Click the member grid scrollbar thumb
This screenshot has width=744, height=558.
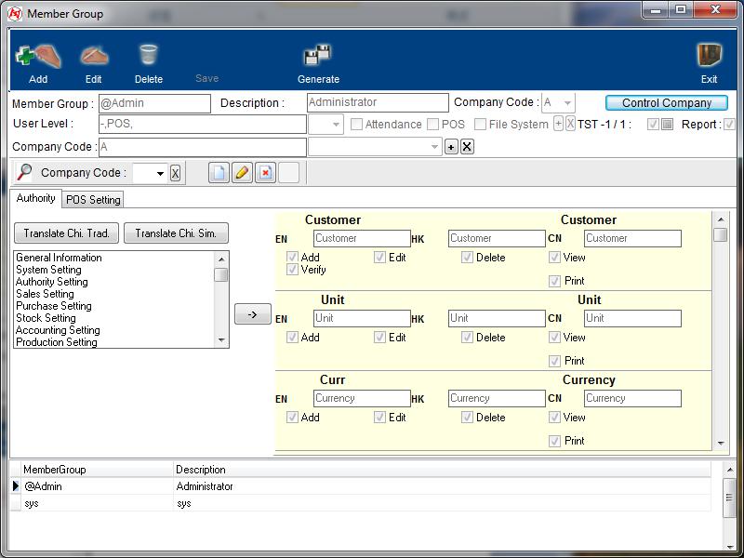click(x=729, y=498)
